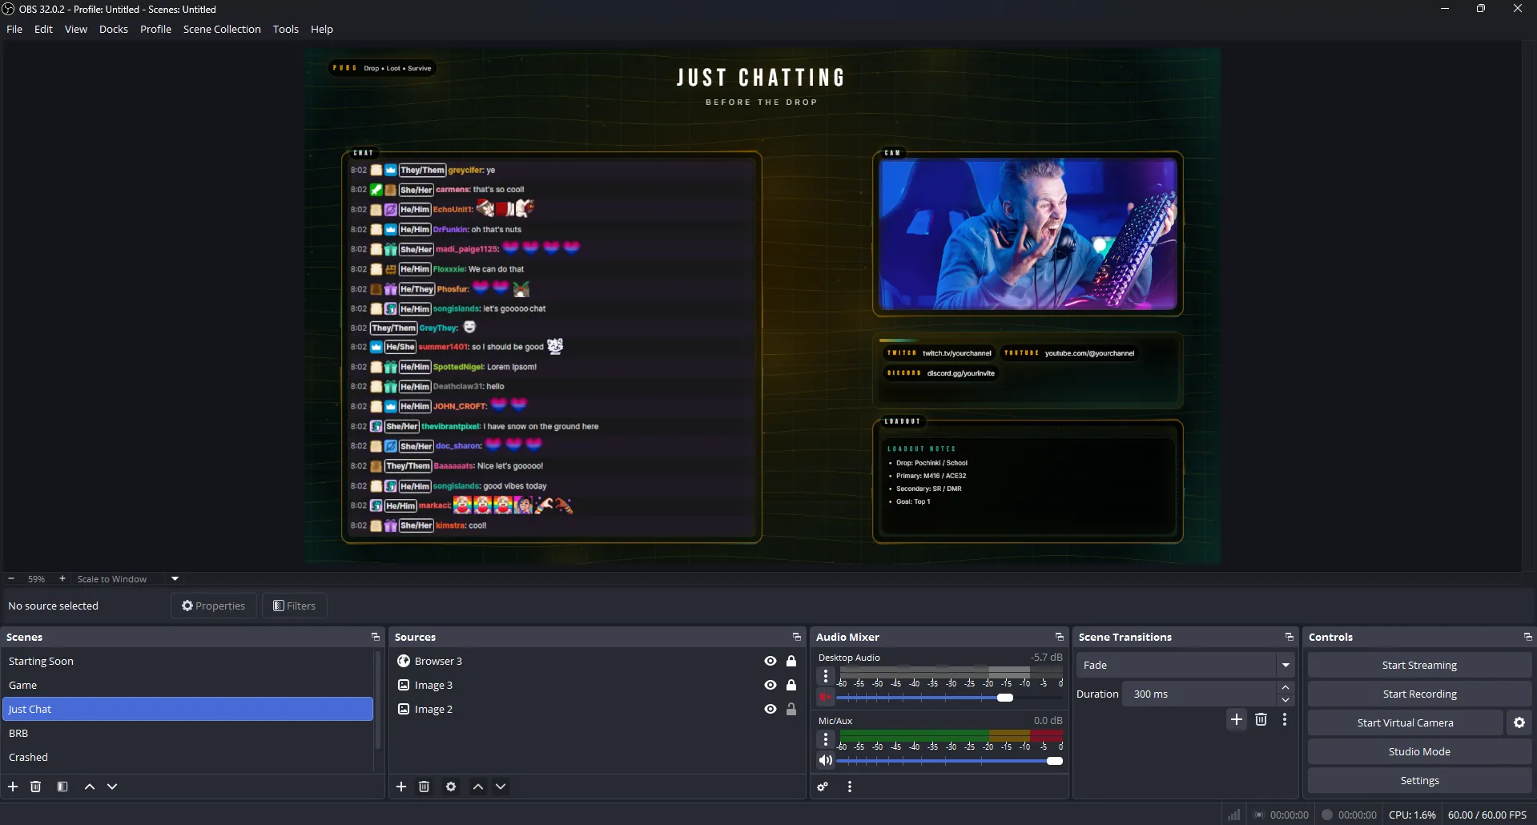The height and width of the screenshot is (825, 1537).
Task: Open the Scene Collection menu
Action: [x=223, y=29]
